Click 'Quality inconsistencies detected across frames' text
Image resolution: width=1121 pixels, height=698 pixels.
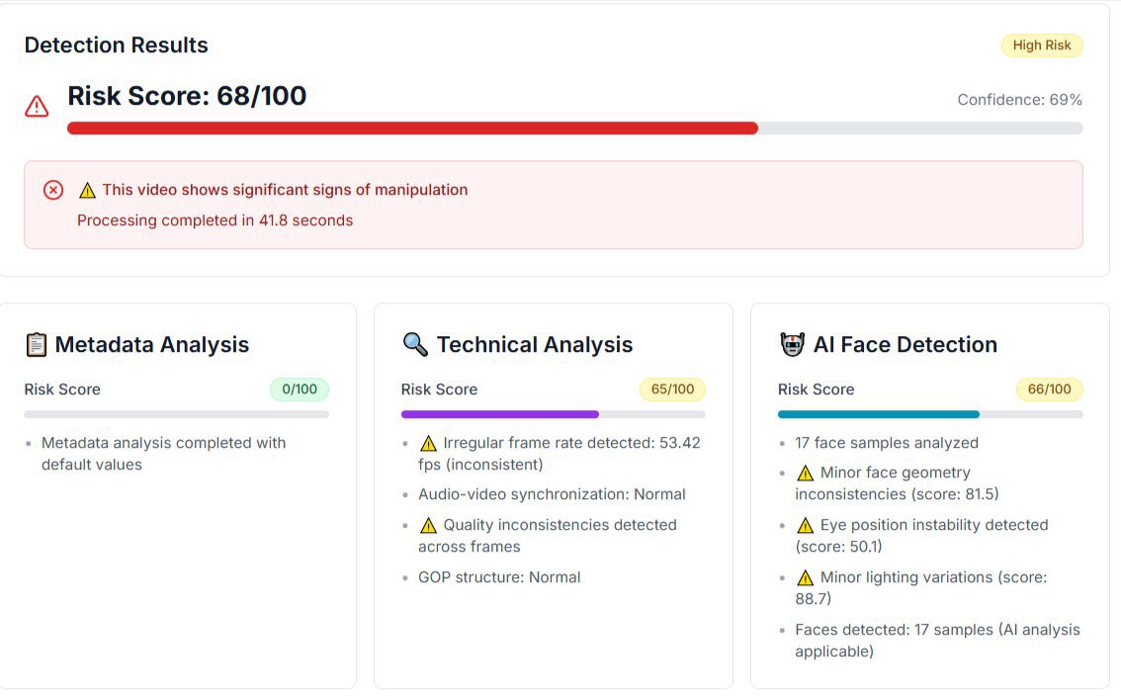[548, 536]
